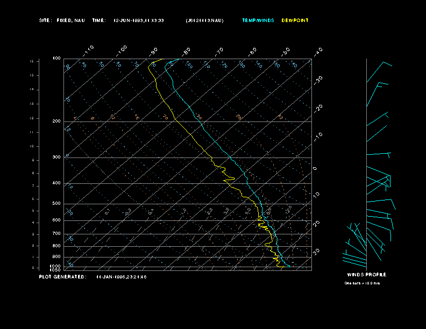The width and height of the screenshot is (426, 329).
Task: Click the -70 temperature label on top
Action: click(219, 52)
